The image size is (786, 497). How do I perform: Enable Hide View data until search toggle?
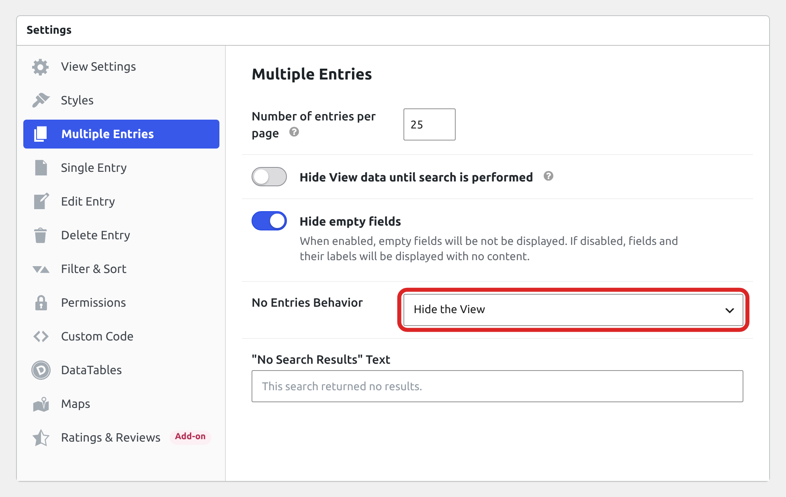click(x=269, y=177)
